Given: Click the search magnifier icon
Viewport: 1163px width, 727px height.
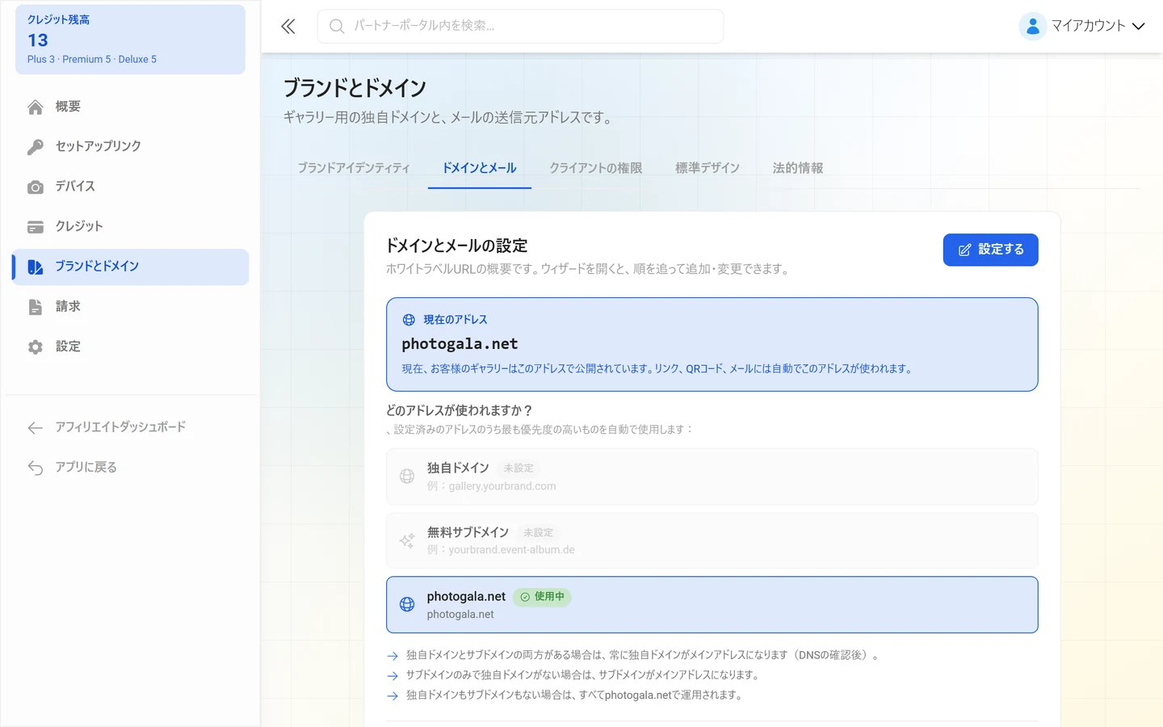Looking at the screenshot, I should (337, 27).
